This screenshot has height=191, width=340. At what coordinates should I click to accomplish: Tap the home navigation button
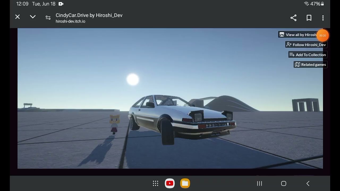[284, 183]
